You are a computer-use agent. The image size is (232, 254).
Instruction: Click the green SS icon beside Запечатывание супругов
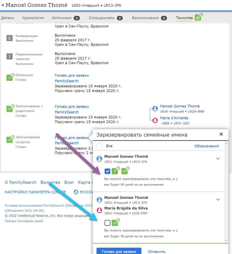point(10,139)
